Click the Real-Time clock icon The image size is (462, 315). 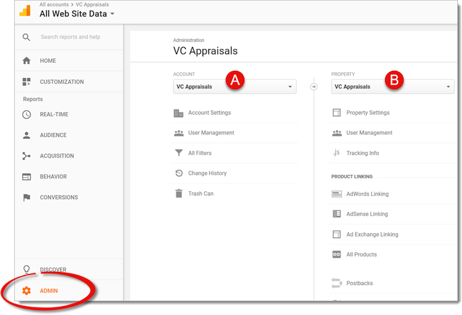tap(27, 114)
